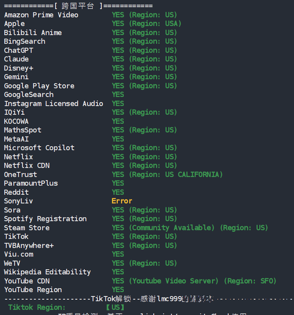Click the orange SonyLiv Error status
The width and height of the screenshot is (294, 315).
pyautogui.click(x=122, y=201)
